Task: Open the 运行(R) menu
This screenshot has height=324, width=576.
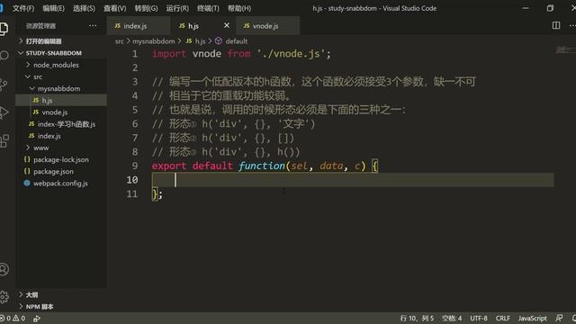Action: pos(177,8)
